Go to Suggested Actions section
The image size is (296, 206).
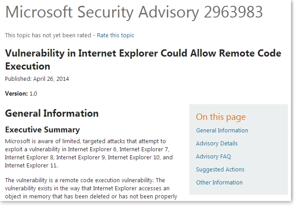click(220, 170)
